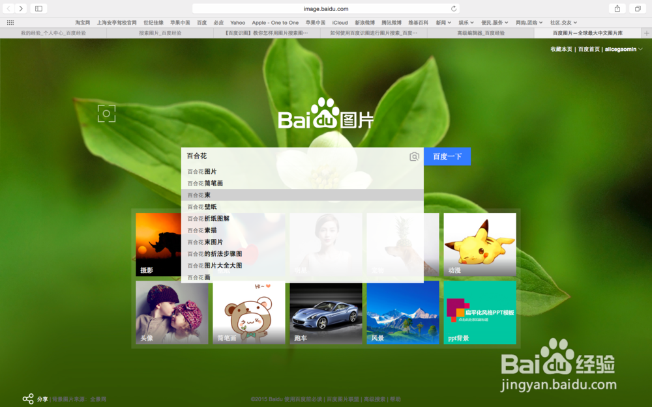This screenshot has width=652, height=407.
Task: Expand the 娱乐 bookmarks folder
Action: tap(466, 22)
